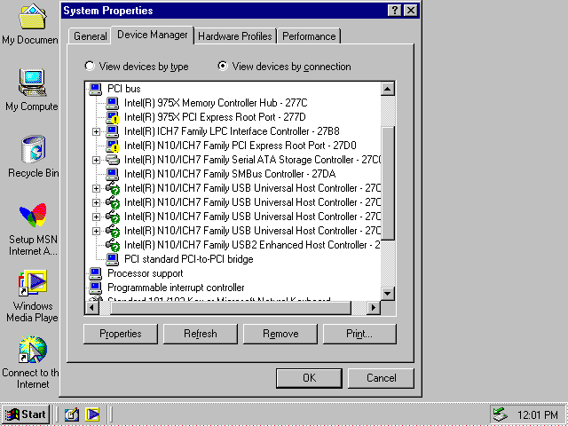This screenshot has height=426, width=568.
Task: Open the Performance tab
Action: click(309, 36)
